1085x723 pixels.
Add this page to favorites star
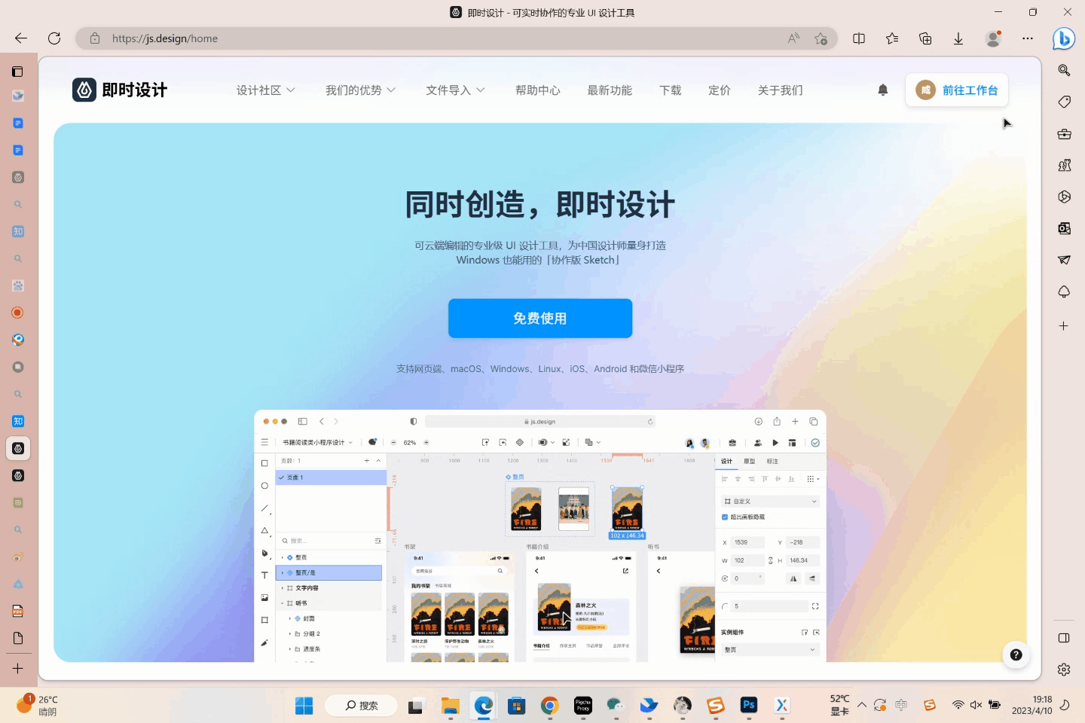point(821,38)
